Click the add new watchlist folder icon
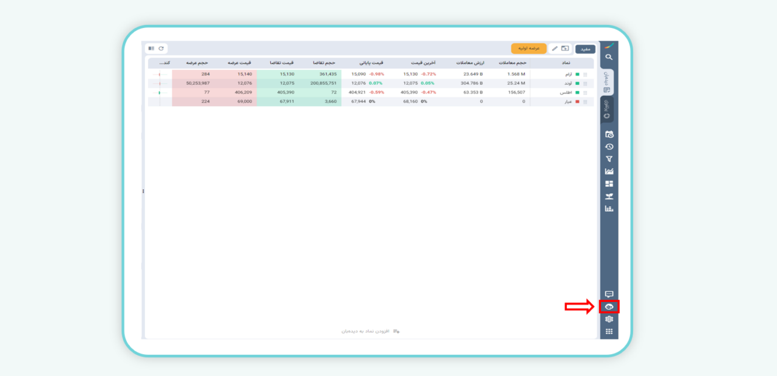Screen dimensions: 777x376 point(565,49)
